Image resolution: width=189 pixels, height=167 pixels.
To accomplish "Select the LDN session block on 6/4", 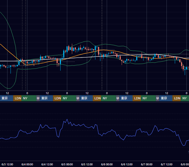I will click(57, 98).
